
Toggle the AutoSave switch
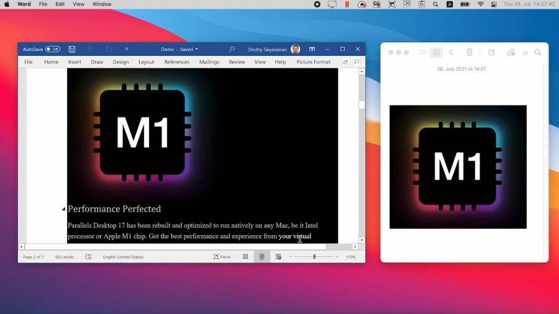(52, 49)
